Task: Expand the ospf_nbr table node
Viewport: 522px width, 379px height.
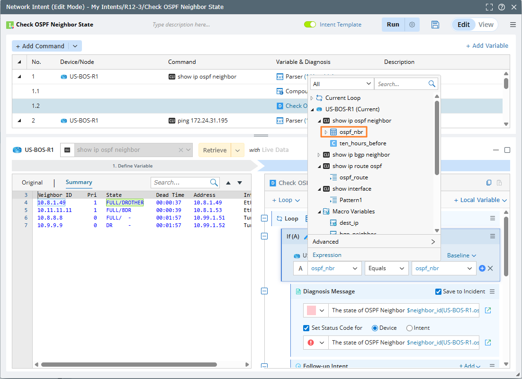Action: (x=325, y=132)
